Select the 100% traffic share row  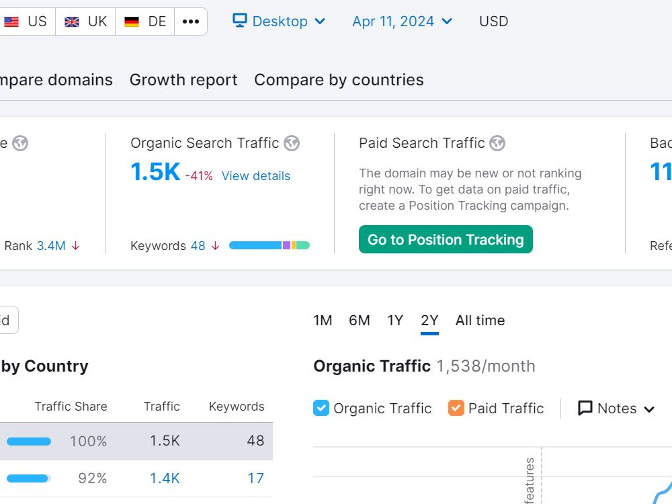point(136,441)
